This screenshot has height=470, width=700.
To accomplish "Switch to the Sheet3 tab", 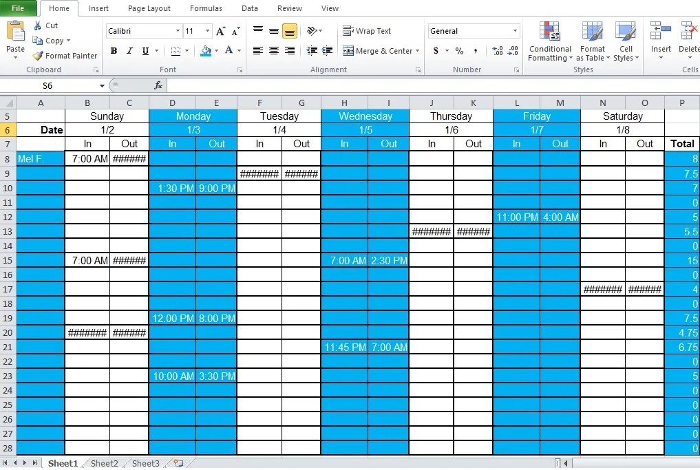I will (145, 463).
